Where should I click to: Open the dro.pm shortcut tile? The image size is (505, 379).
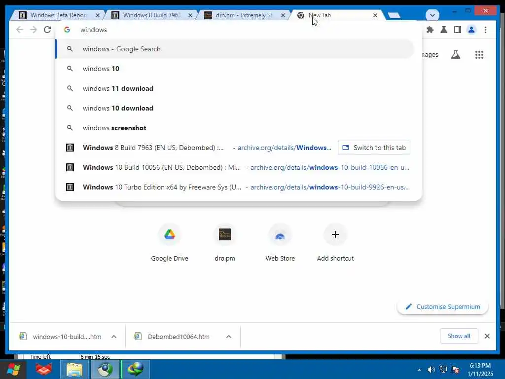pos(225,242)
